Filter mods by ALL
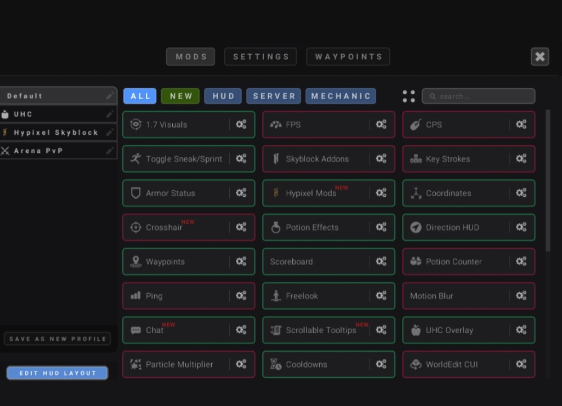Image resolution: width=562 pixels, height=406 pixels. tap(140, 96)
